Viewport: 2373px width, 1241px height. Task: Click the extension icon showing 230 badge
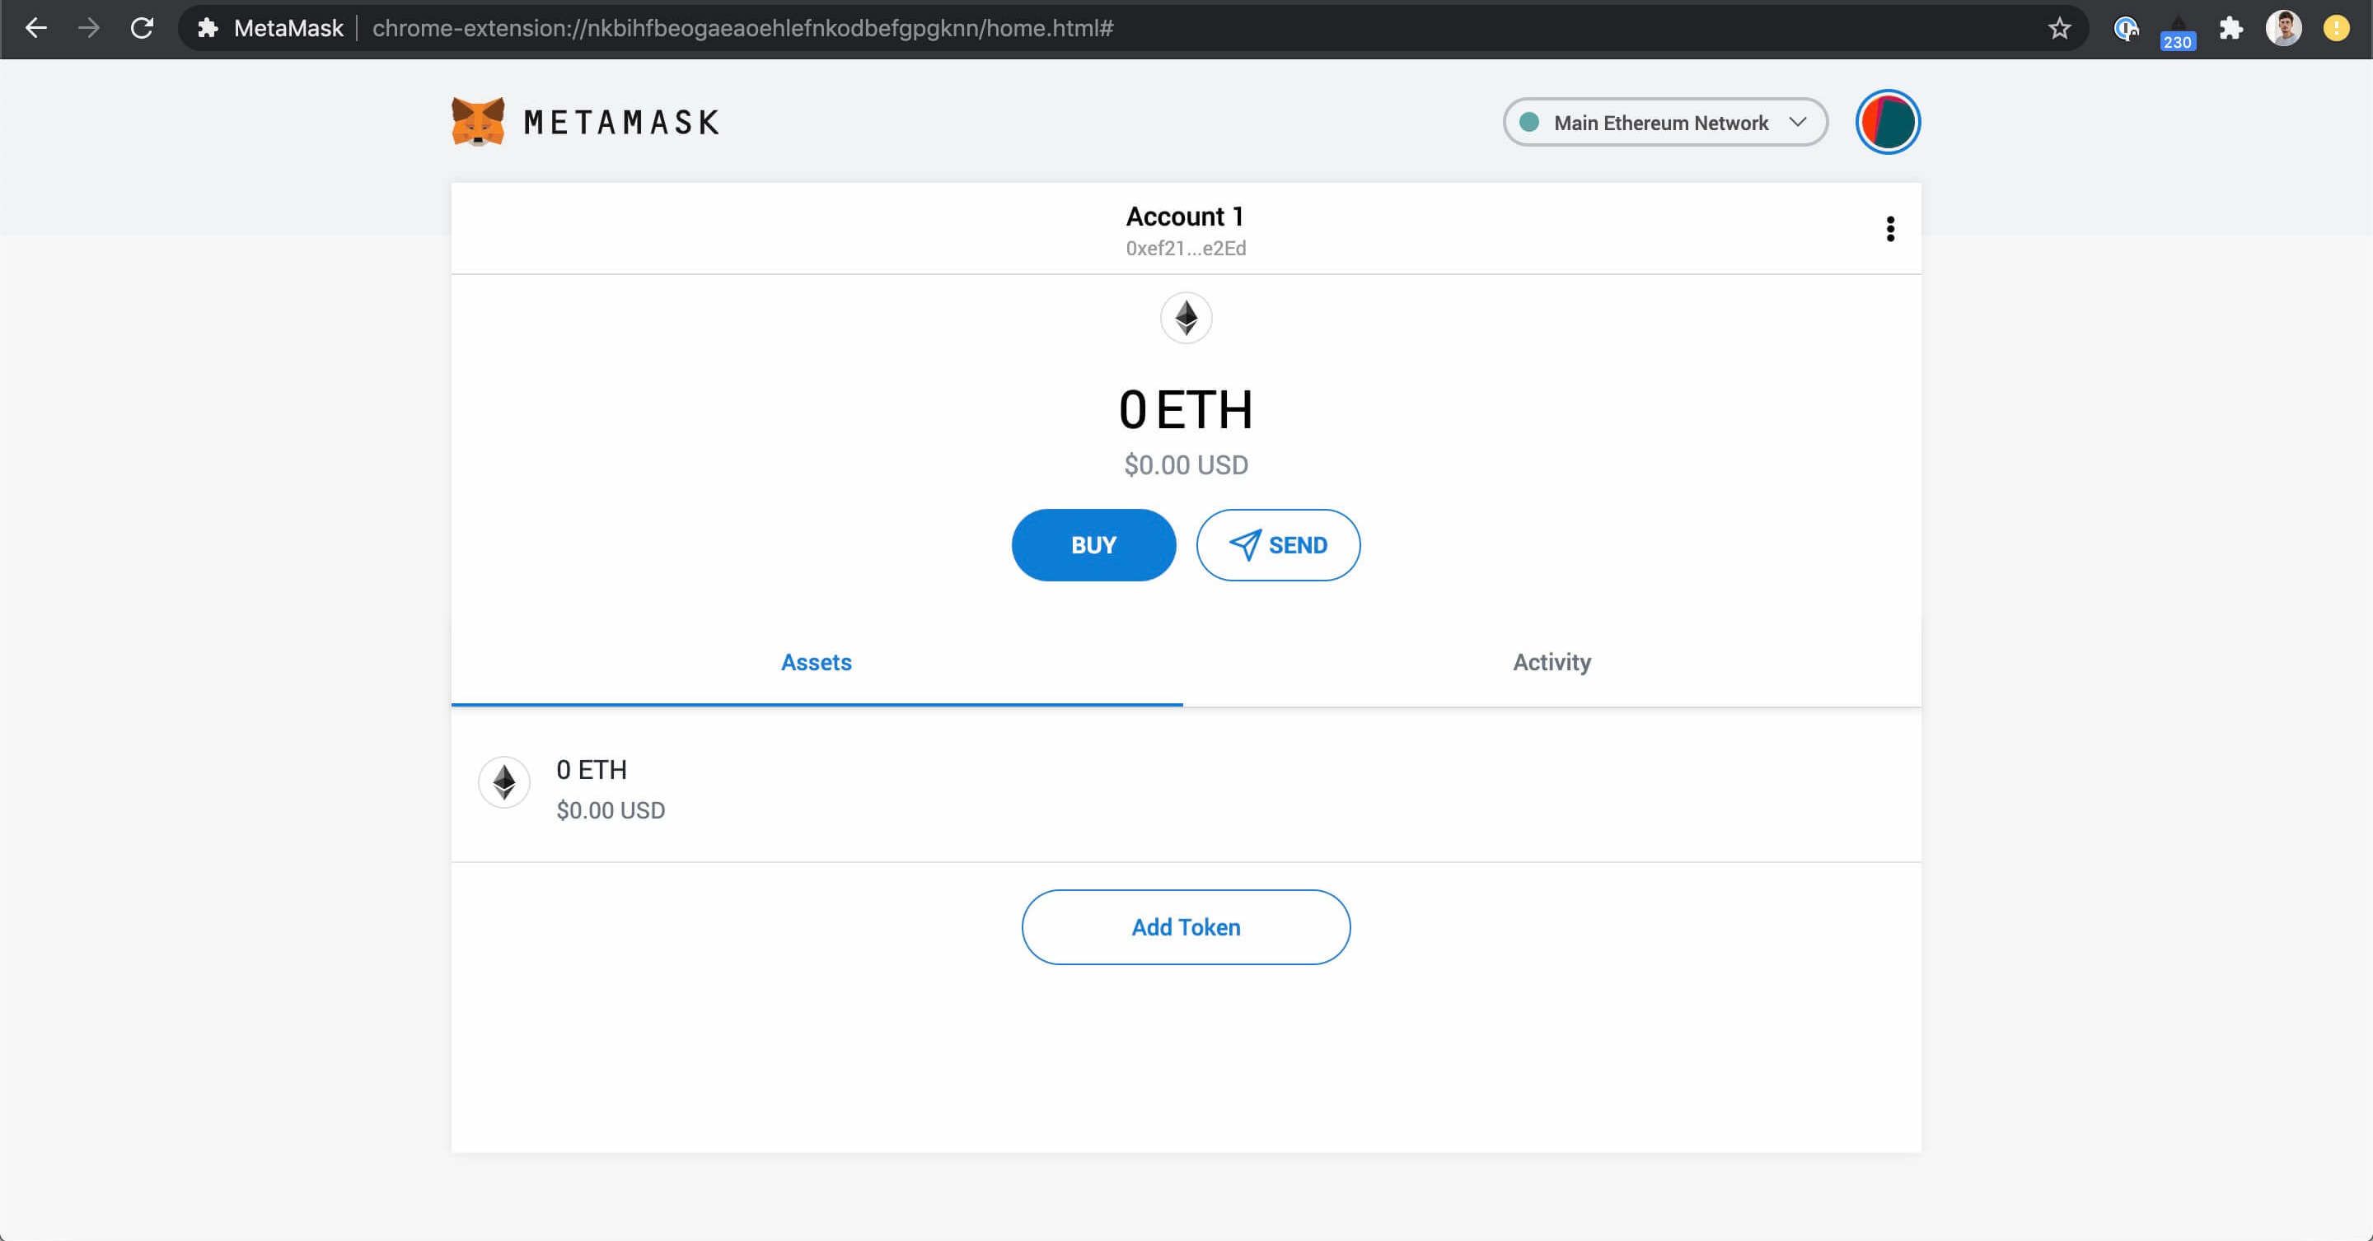pyautogui.click(x=2177, y=28)
